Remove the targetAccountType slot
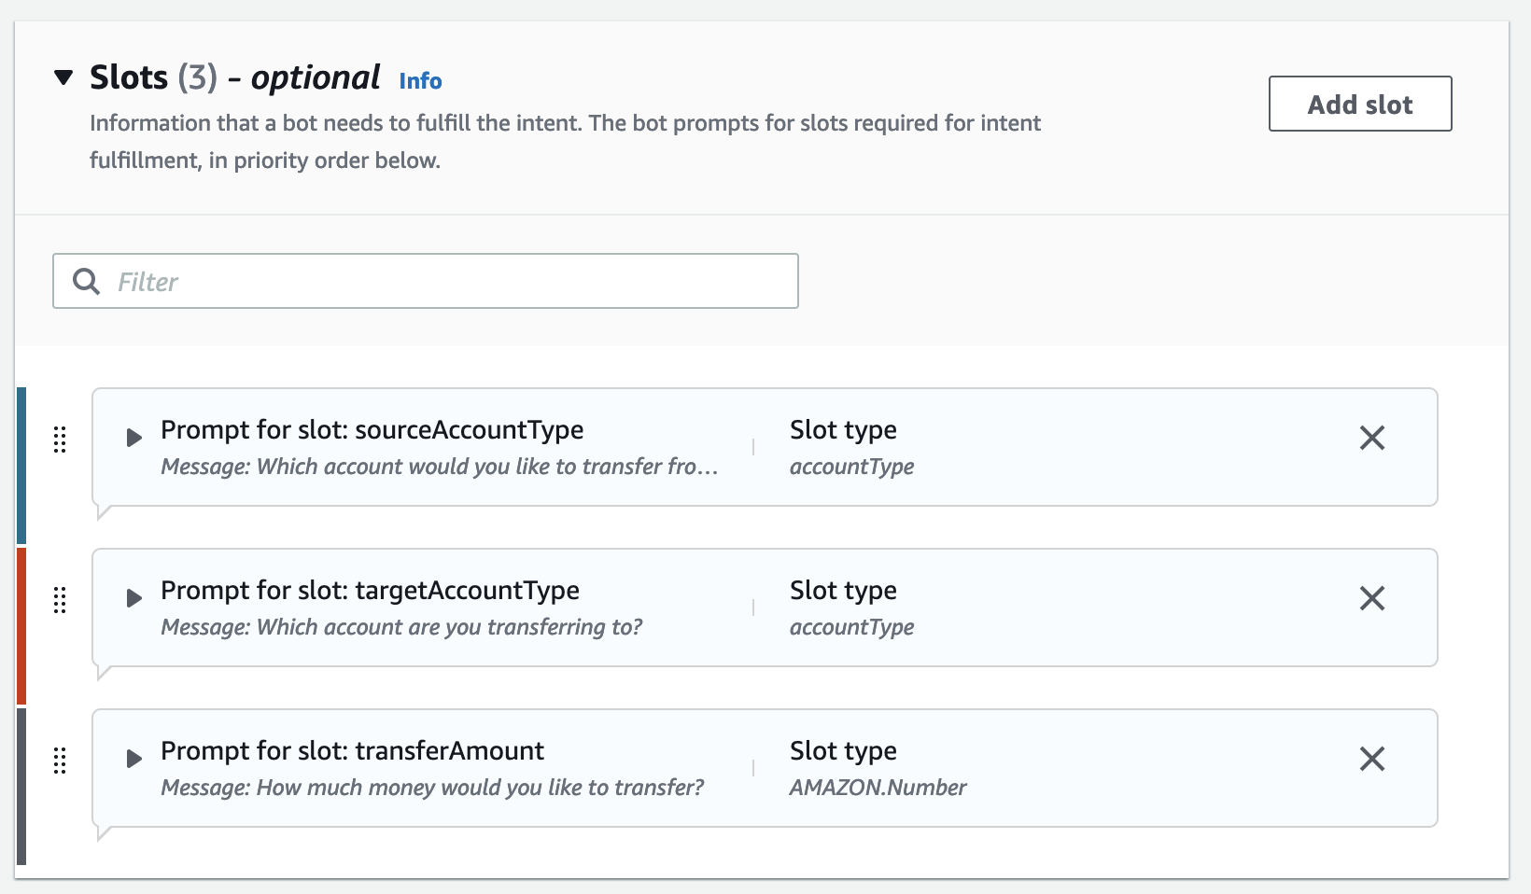Viewport: 1531px width, 894px height. pyautogui.click(x=1371, y=598)
